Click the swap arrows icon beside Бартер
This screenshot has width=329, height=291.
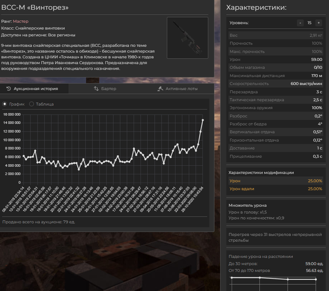click(96, 89)
